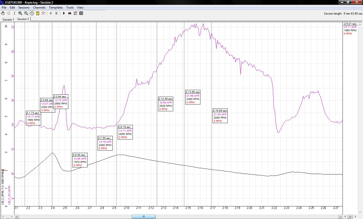Switch to the Session 1 tab
This screenshot has width=363, height=219.
pos(8,19)
